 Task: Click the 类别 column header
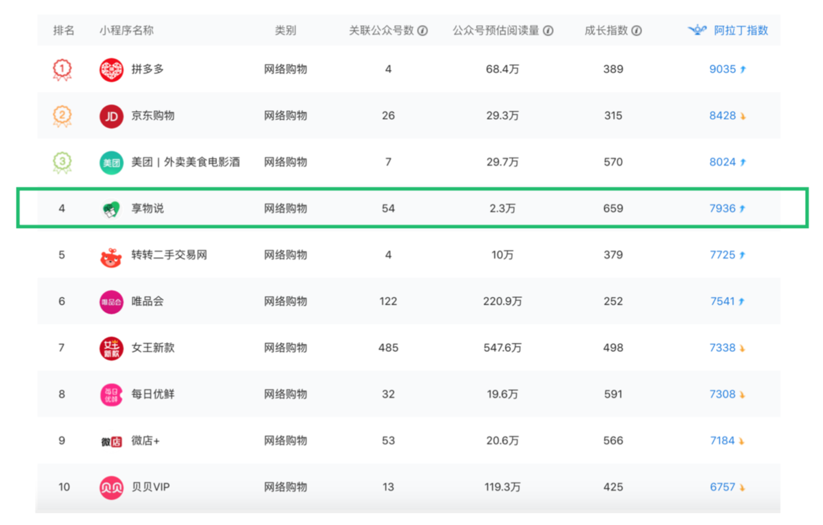(x=285, y=30)
